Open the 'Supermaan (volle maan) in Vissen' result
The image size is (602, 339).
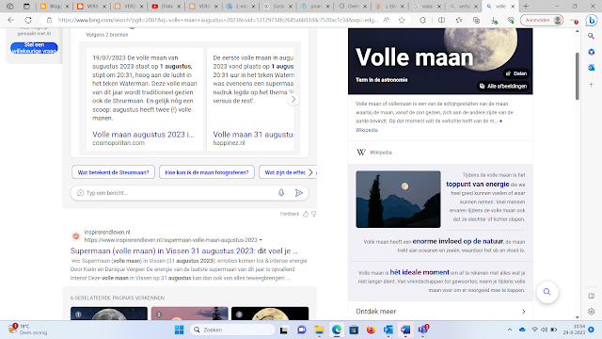coord(184,251)
